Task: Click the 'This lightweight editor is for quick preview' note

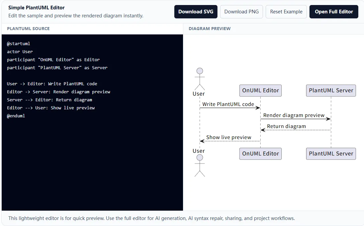Action: click(152, 218)
